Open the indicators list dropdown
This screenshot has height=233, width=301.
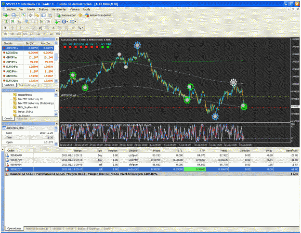(57, 22)
